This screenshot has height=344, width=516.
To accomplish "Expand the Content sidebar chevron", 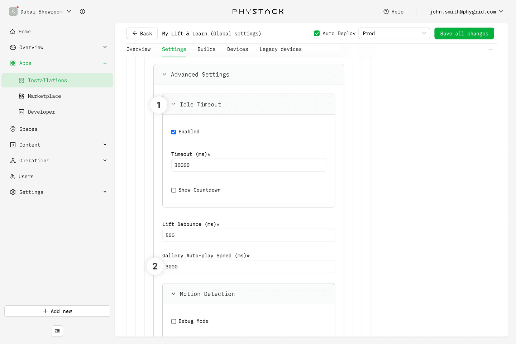I will click(x=105, y=144).
